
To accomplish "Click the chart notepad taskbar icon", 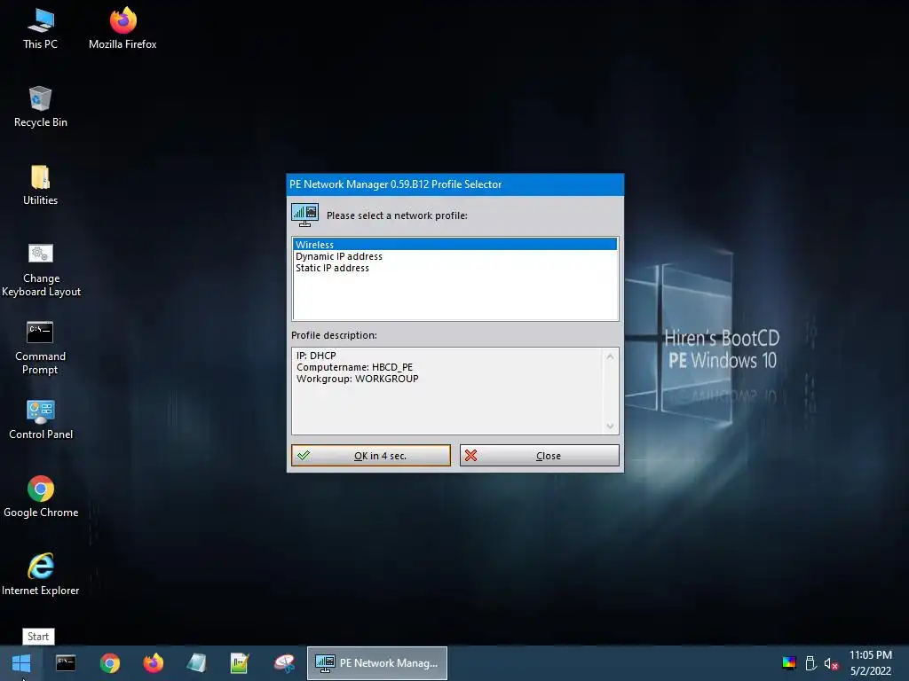I will click(240, 663).
